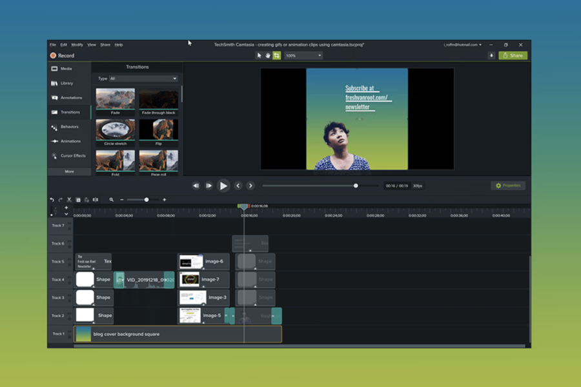Click the timeline horizontal scrollbar
Image resolution: width=581 pixels, height=387 pixels.
click(300, 346)
